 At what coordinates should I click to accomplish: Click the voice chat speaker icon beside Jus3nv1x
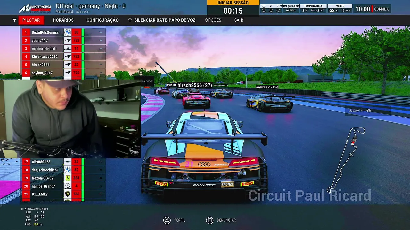point(369,111)
